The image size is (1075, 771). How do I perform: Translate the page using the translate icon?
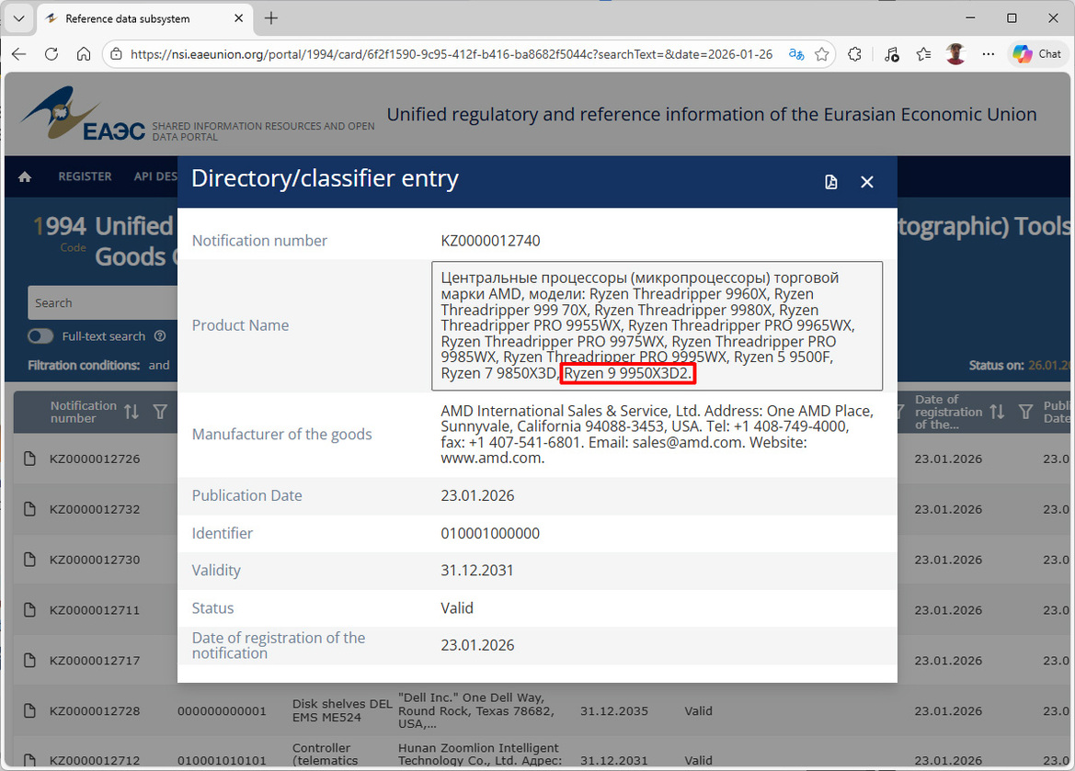pyautogui.click(x=795, y=54)
